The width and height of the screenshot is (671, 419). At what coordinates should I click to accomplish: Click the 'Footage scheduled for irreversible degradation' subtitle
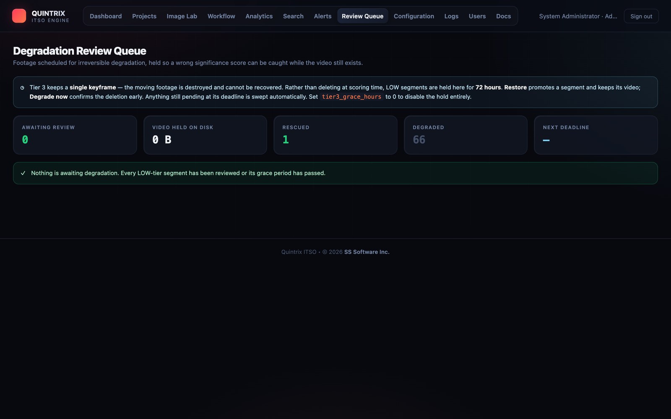click(x=188, y=63)
